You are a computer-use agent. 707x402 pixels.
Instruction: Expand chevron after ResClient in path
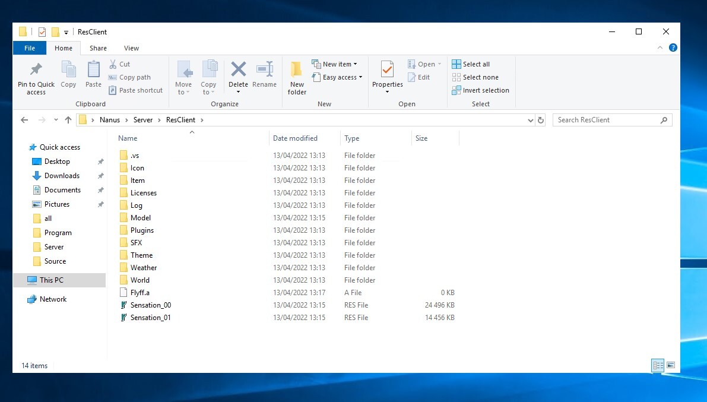click(x=202, y=120)
